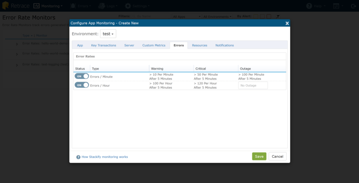Save the monitoring configuration

click(x=259, y=156)
